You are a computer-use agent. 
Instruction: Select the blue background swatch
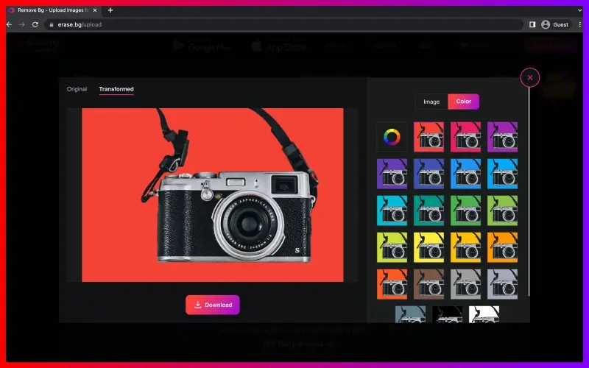(x=465, y=174)
